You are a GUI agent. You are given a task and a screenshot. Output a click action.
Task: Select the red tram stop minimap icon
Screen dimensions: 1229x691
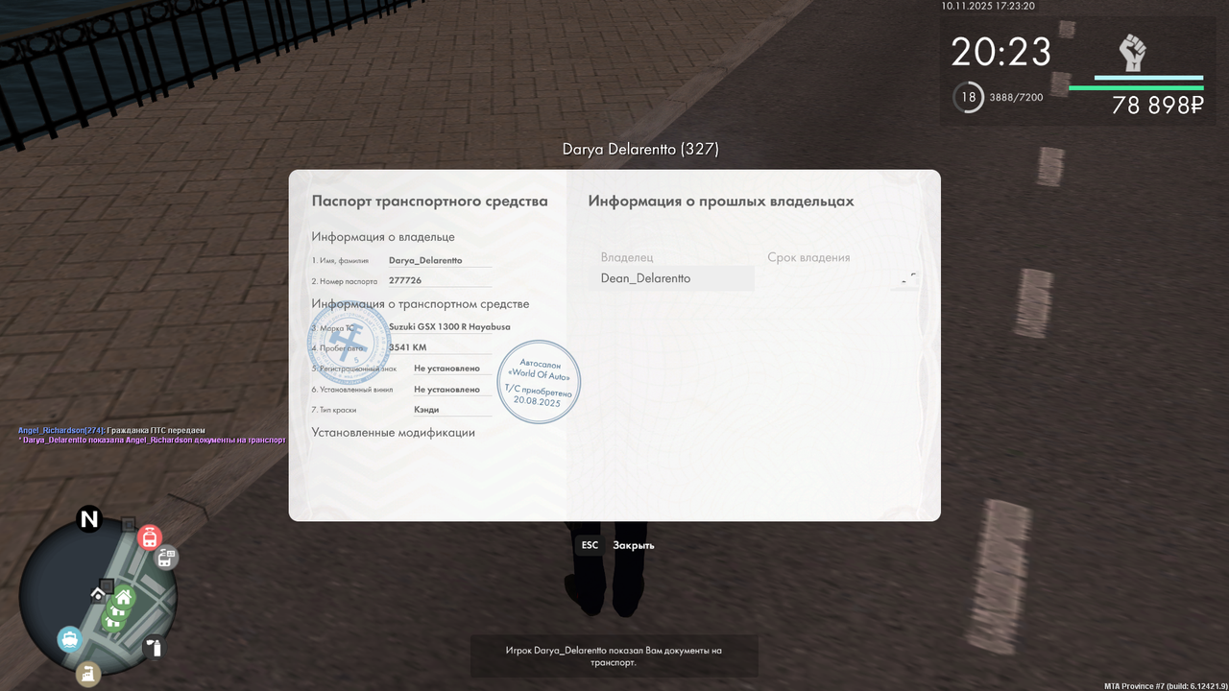(150, 537)
